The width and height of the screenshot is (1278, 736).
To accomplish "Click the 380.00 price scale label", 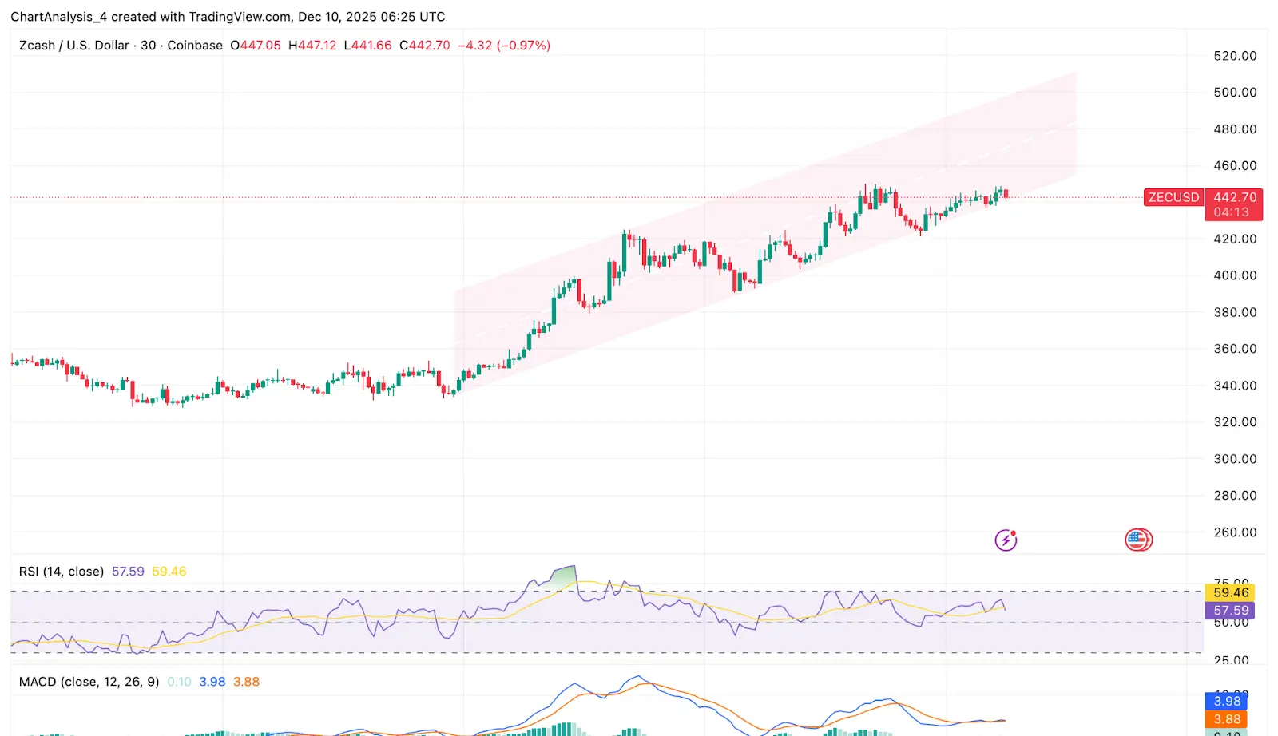I will [1235, 312].
